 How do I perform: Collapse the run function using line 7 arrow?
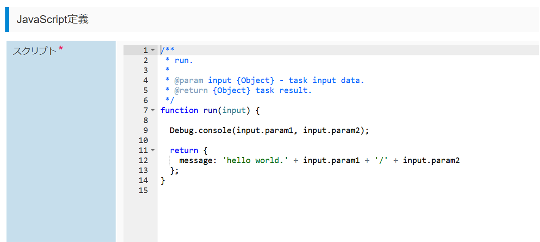tap(153, 110)
